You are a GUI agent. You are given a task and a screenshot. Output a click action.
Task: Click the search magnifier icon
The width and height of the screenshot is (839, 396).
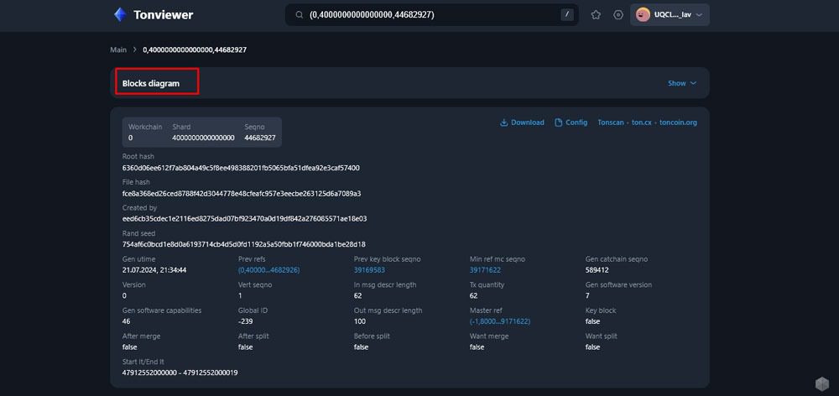[300, 15]
